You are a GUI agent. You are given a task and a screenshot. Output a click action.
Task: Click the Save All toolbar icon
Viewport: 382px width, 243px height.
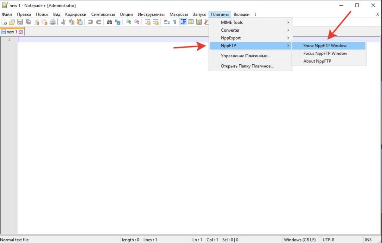pyautogui.click(x=28, y=22)
